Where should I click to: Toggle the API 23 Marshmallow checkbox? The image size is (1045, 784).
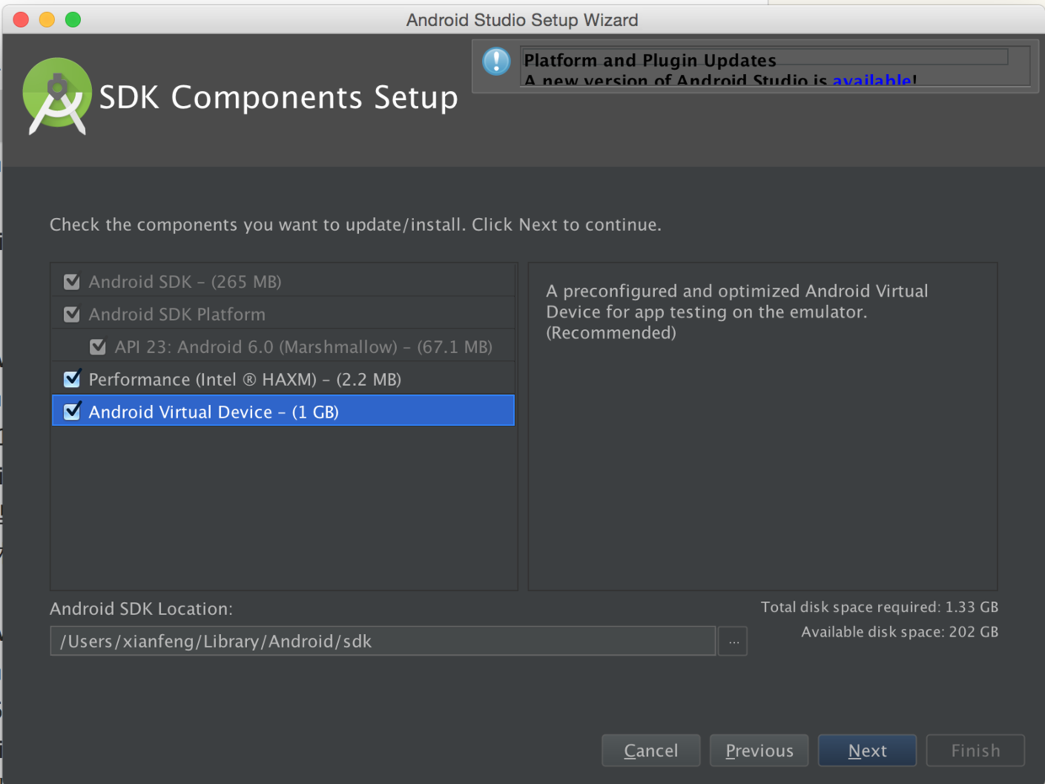coord(99,347)
